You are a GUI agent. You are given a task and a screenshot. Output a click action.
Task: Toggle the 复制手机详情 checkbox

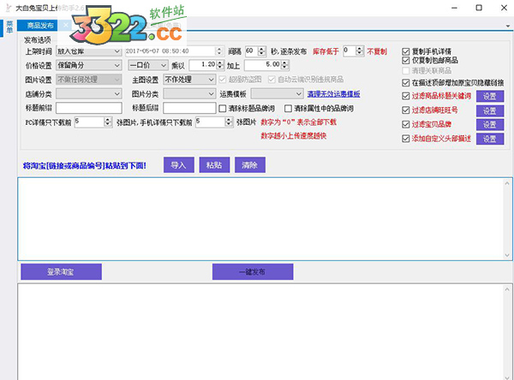tap(407, 50)
